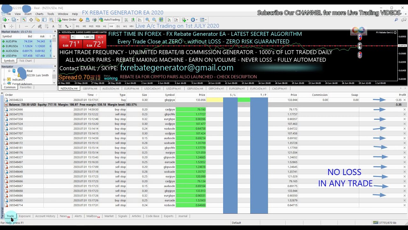408x230 pixels.
Task: Expand the Expert Advisors tree node
Action: click(x=4, y=84)
